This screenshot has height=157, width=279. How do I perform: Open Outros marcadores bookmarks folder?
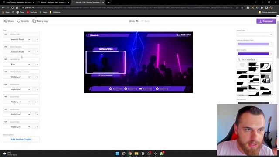point(268,12)
